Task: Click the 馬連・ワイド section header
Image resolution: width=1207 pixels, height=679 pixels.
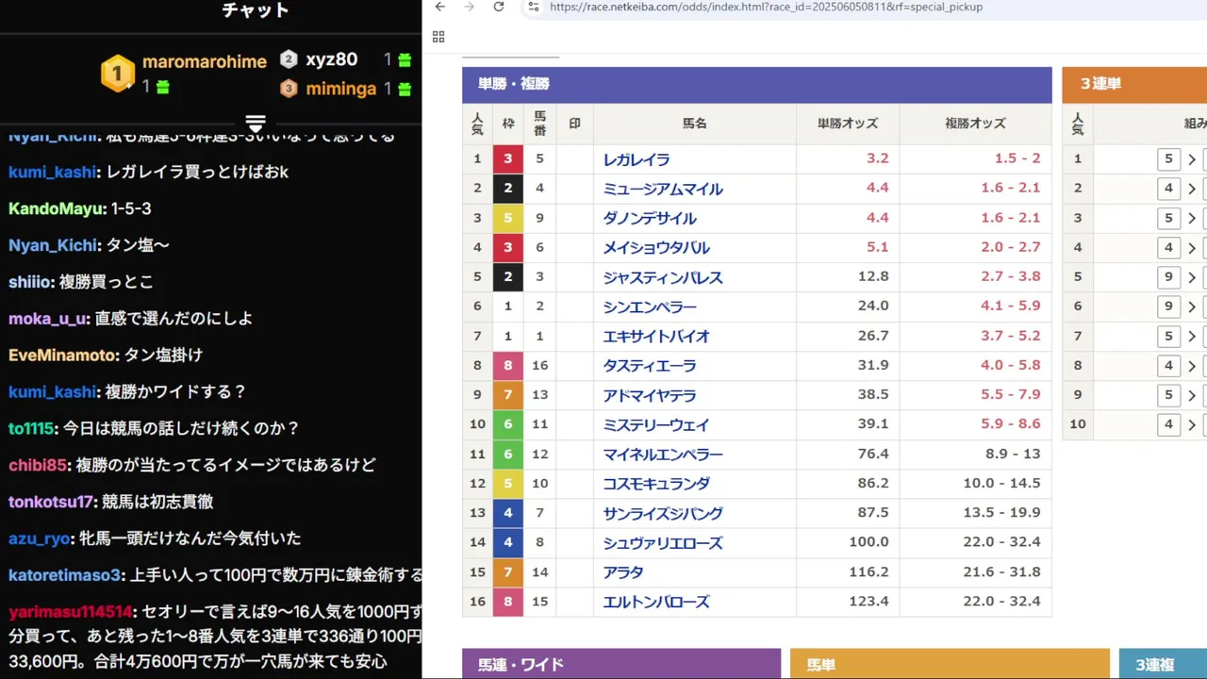Action: 621,664
